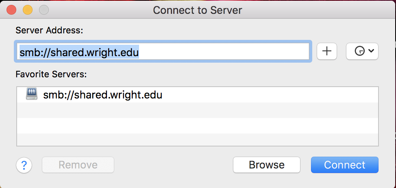Click the Connect button
Image resolution: width=396 pixels, height=188 pixels.
pos(344,165)
